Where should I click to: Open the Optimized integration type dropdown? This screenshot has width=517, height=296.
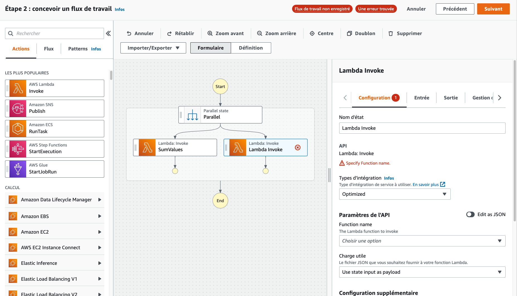click(x=395, y=194)
